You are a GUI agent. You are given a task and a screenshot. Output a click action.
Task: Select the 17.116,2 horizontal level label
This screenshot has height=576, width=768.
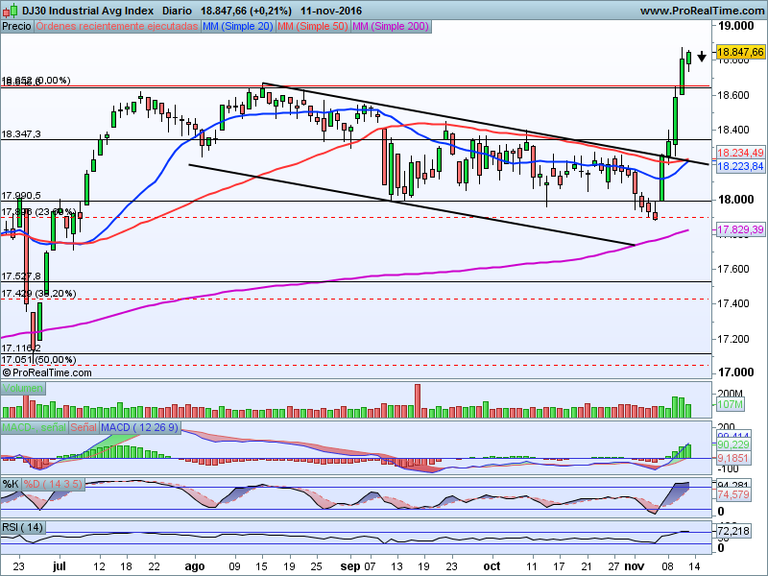tap(21, 348)
